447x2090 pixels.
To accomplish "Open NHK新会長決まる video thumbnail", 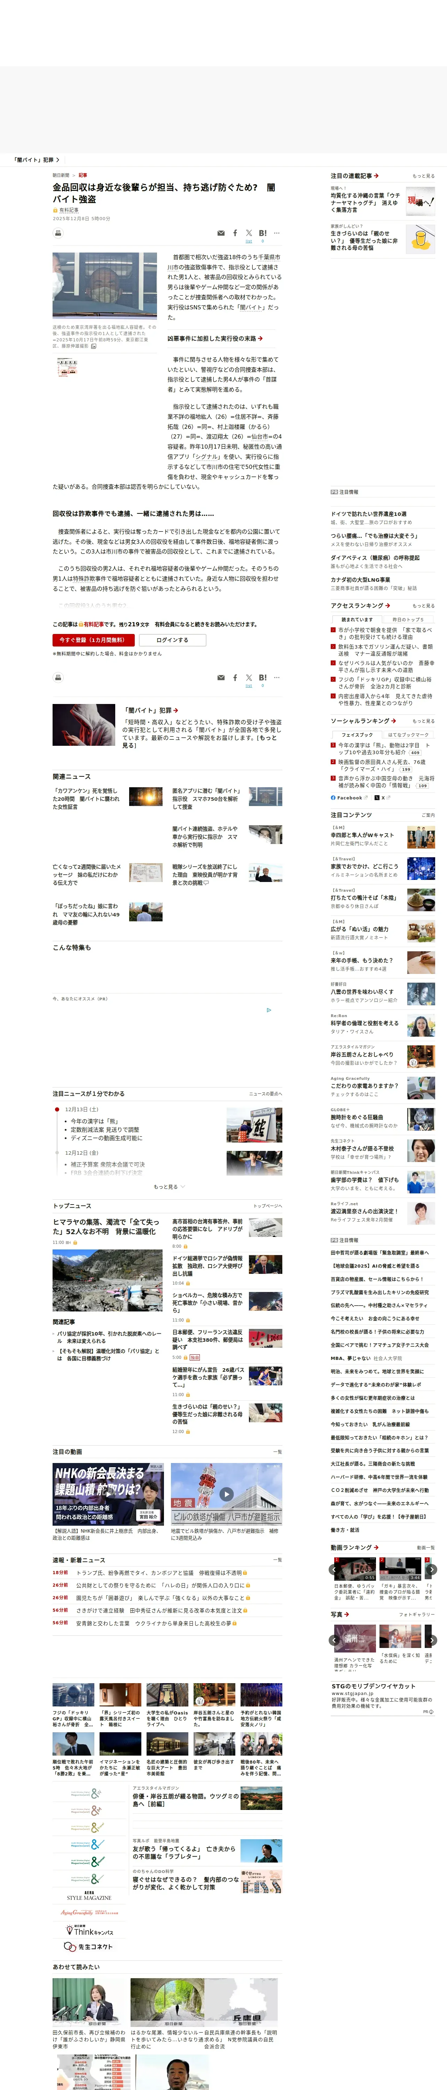I will (x=108, y=1494).
